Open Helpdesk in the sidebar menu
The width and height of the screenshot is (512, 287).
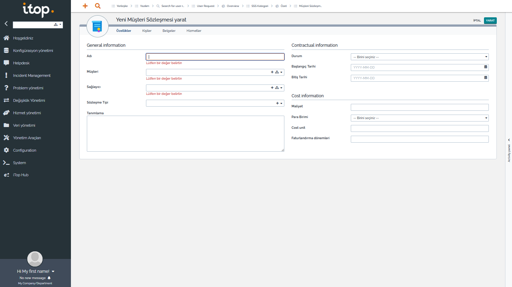point(21,63)
